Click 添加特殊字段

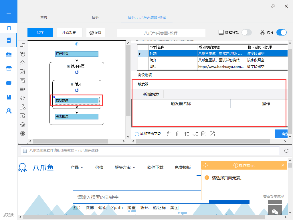148,134
